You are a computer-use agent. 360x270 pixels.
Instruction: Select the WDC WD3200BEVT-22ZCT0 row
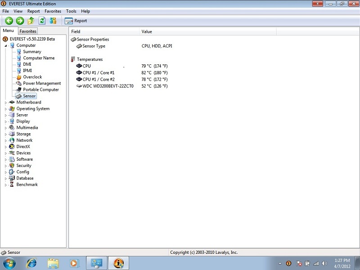[121, 86]
